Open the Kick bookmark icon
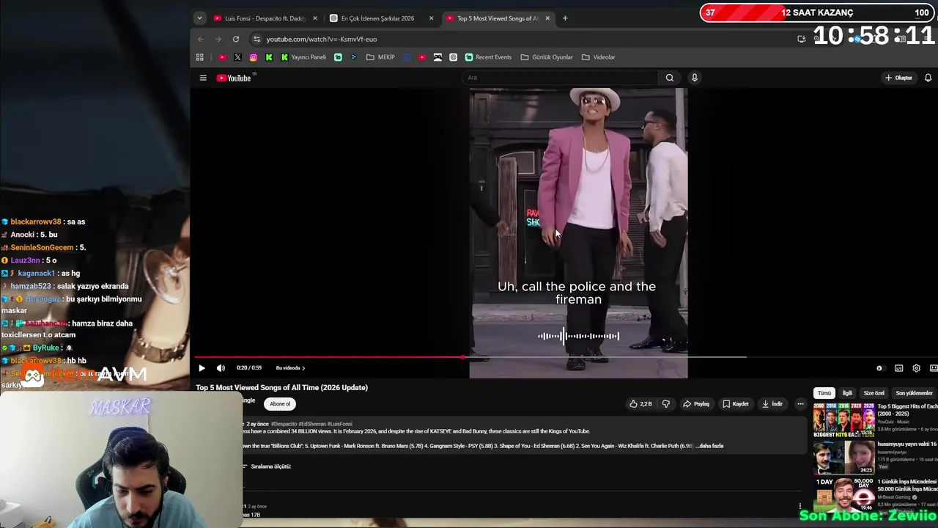The height and width of the screenshot is (528, 938). pos(269,57)
